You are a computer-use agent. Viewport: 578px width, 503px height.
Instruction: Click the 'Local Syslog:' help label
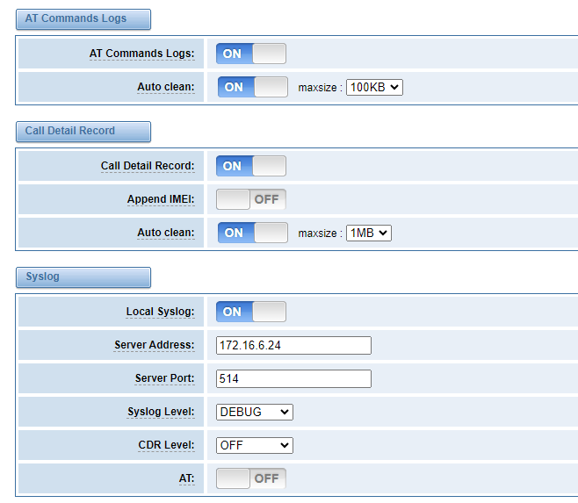[160, 312]
